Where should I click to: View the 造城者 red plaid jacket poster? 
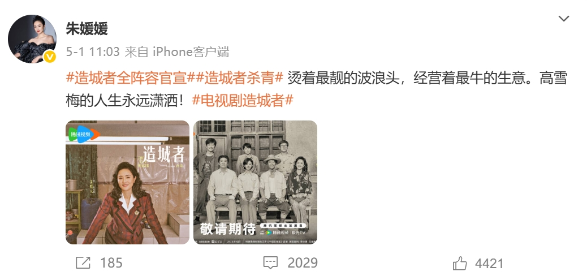click(128, 182)
